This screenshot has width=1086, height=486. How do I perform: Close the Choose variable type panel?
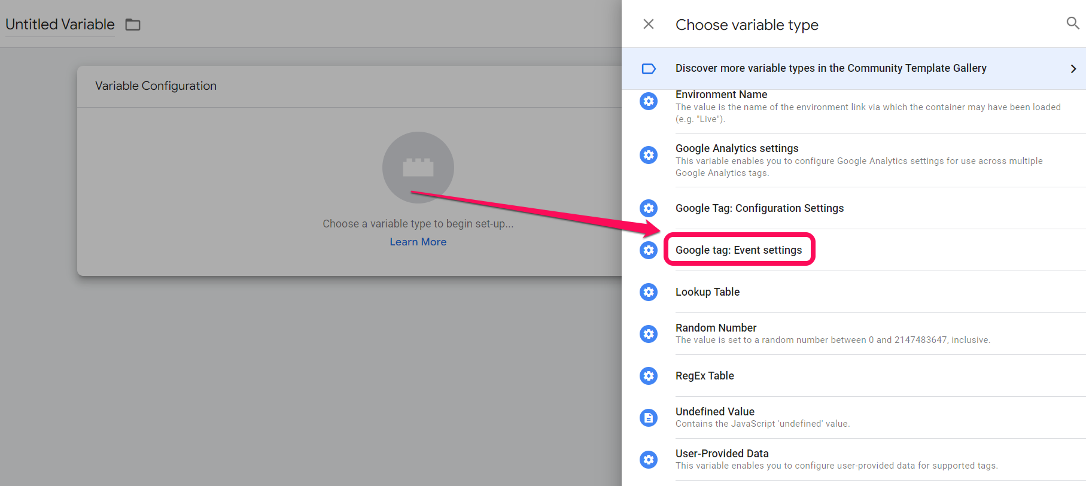(648, 24)
